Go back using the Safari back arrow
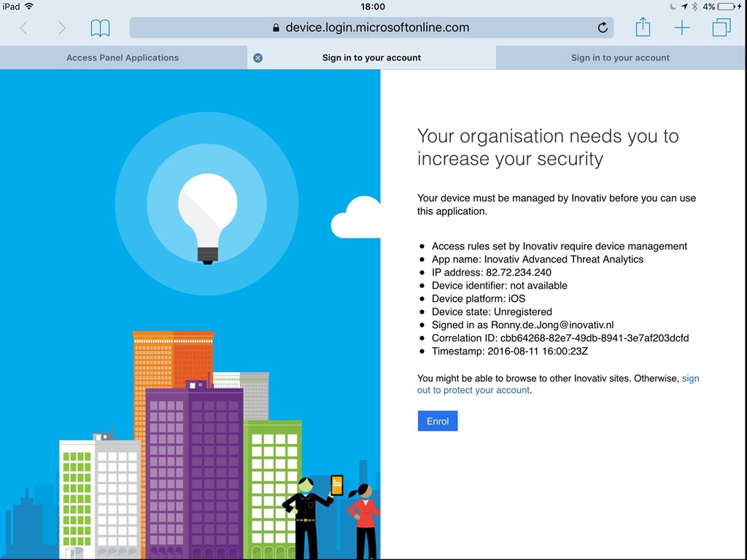The image size is (747, 560). (23, 28)
